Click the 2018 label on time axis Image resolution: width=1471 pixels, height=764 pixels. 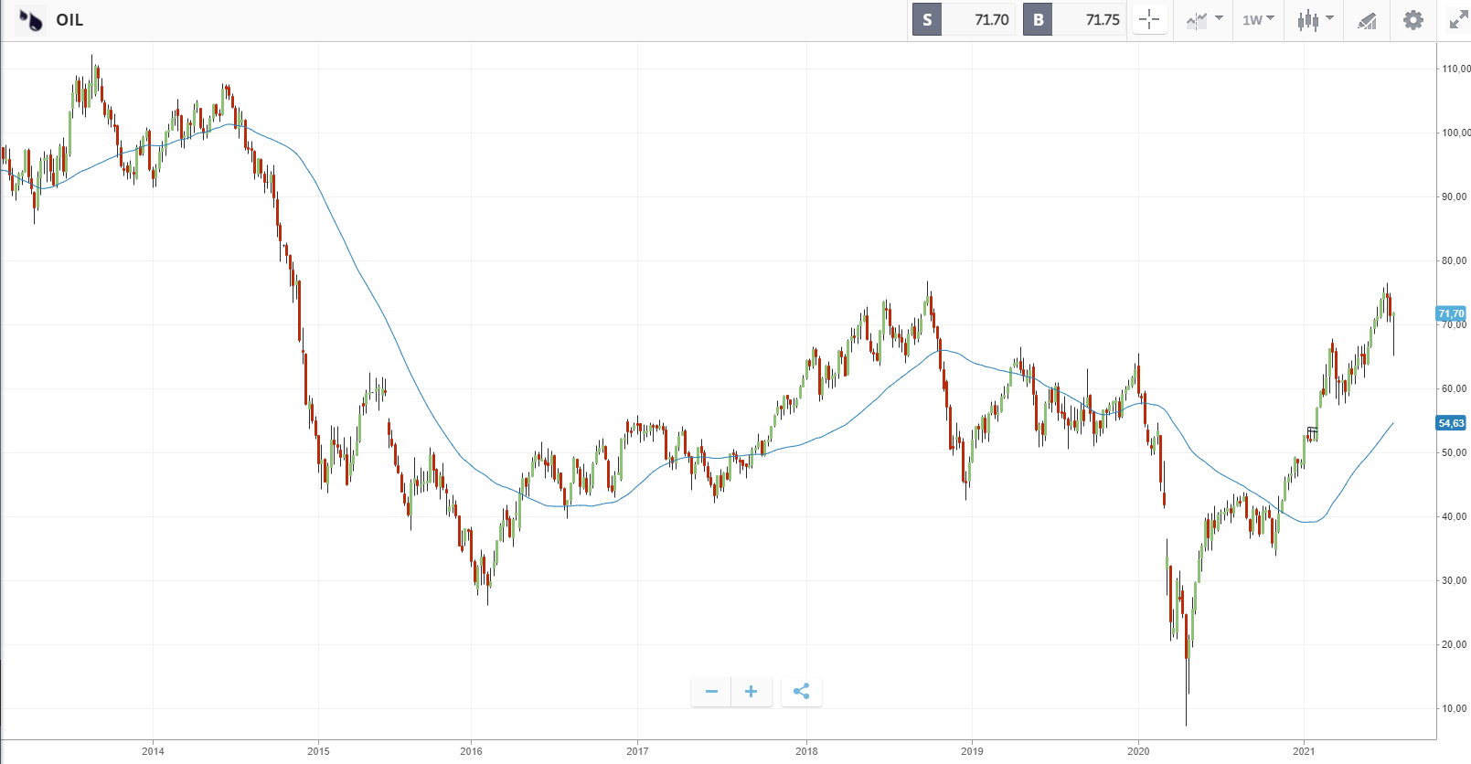pyautogui.click(x=806, y=751)
